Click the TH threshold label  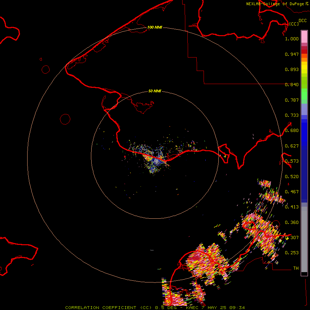[x=296, y=268]
